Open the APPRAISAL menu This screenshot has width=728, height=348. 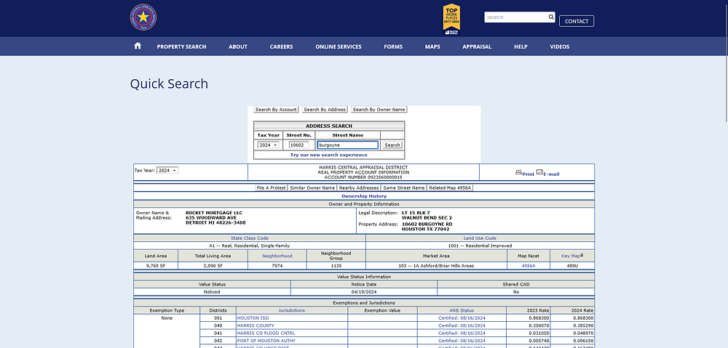point(477,46)
